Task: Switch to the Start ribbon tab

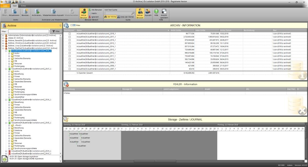Action: pos(15,6)
